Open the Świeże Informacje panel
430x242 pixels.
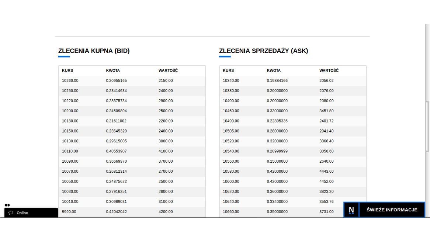[x=392, y=210]
